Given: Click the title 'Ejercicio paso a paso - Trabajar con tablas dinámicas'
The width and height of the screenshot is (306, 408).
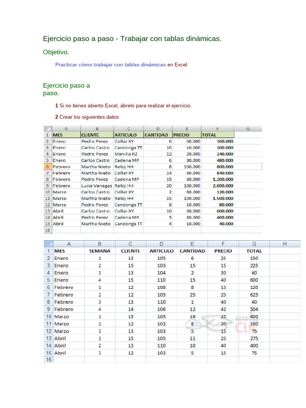Looking at the screenshot, I should 132,39.
